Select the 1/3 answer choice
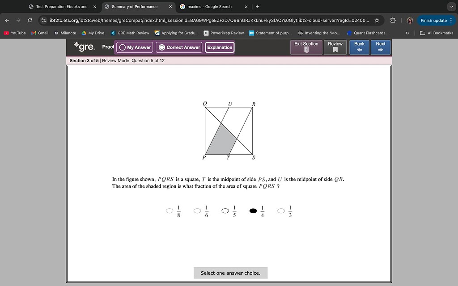 coord(280,210)
